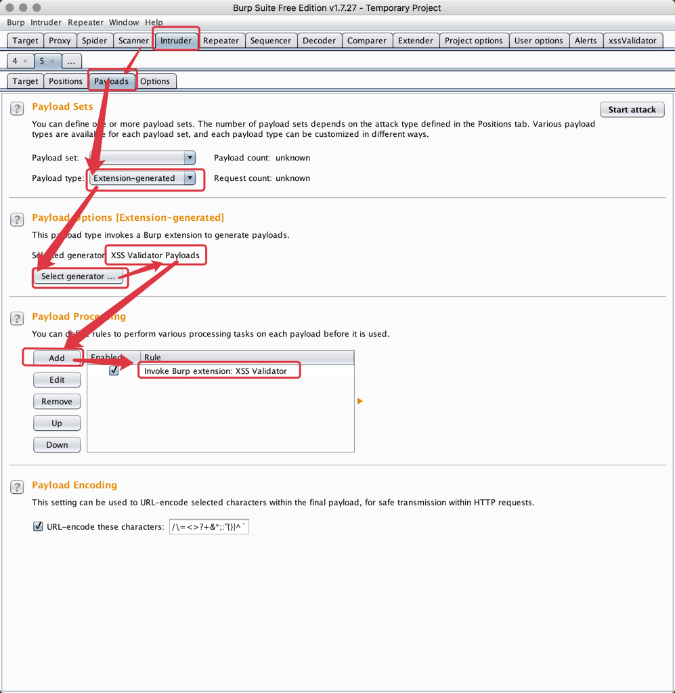Click the orange arrow beside the rules table

(360, 401)
